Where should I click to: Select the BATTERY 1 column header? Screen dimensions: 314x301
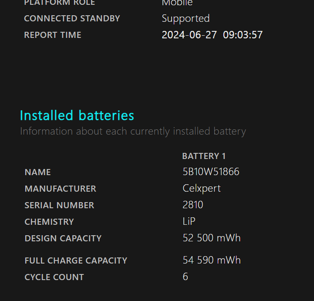click(x=204, y=156)
